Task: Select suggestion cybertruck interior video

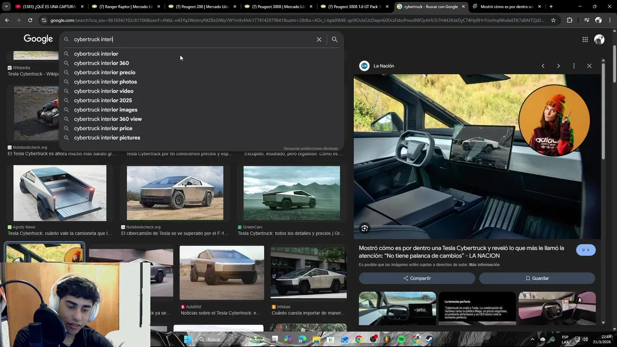Action: (201, 91)
